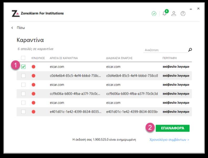Screen dimensions: 208x158
Task: Open the Χρονολόγιο συμβάντων link
Action: (169, 140)
